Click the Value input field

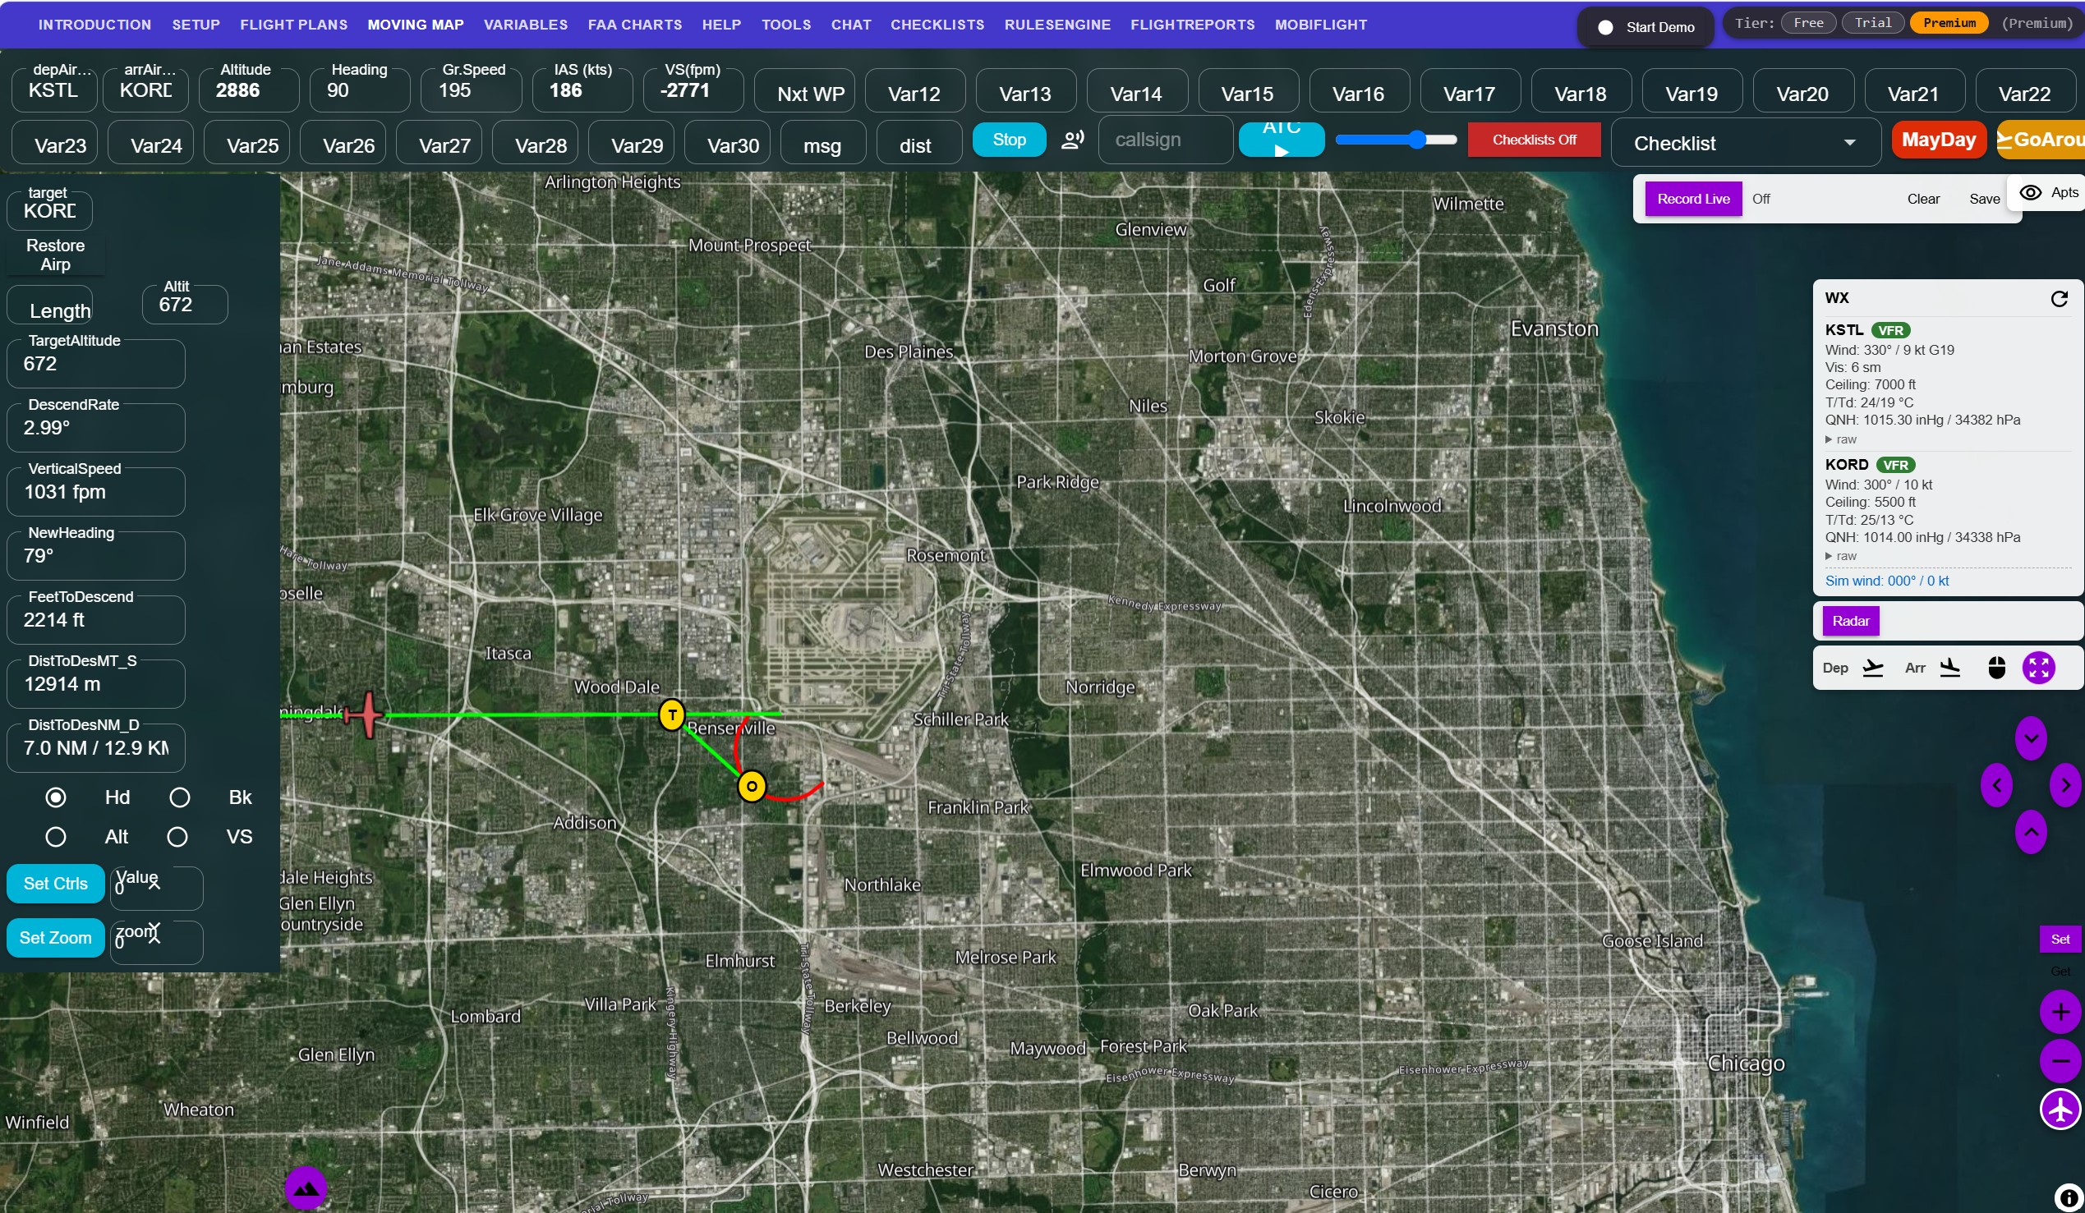[156, 888]
